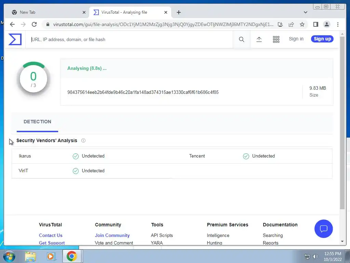Click the Analysing (8.8s) status text
Viewport: 350px width, 263px height.
[x=87, y=68]
